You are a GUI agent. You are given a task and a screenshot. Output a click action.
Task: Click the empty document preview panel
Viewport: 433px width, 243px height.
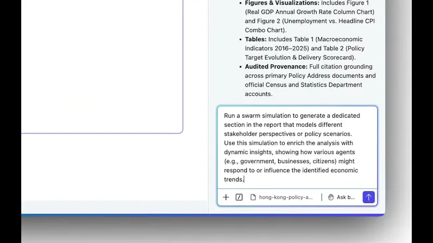102,66
